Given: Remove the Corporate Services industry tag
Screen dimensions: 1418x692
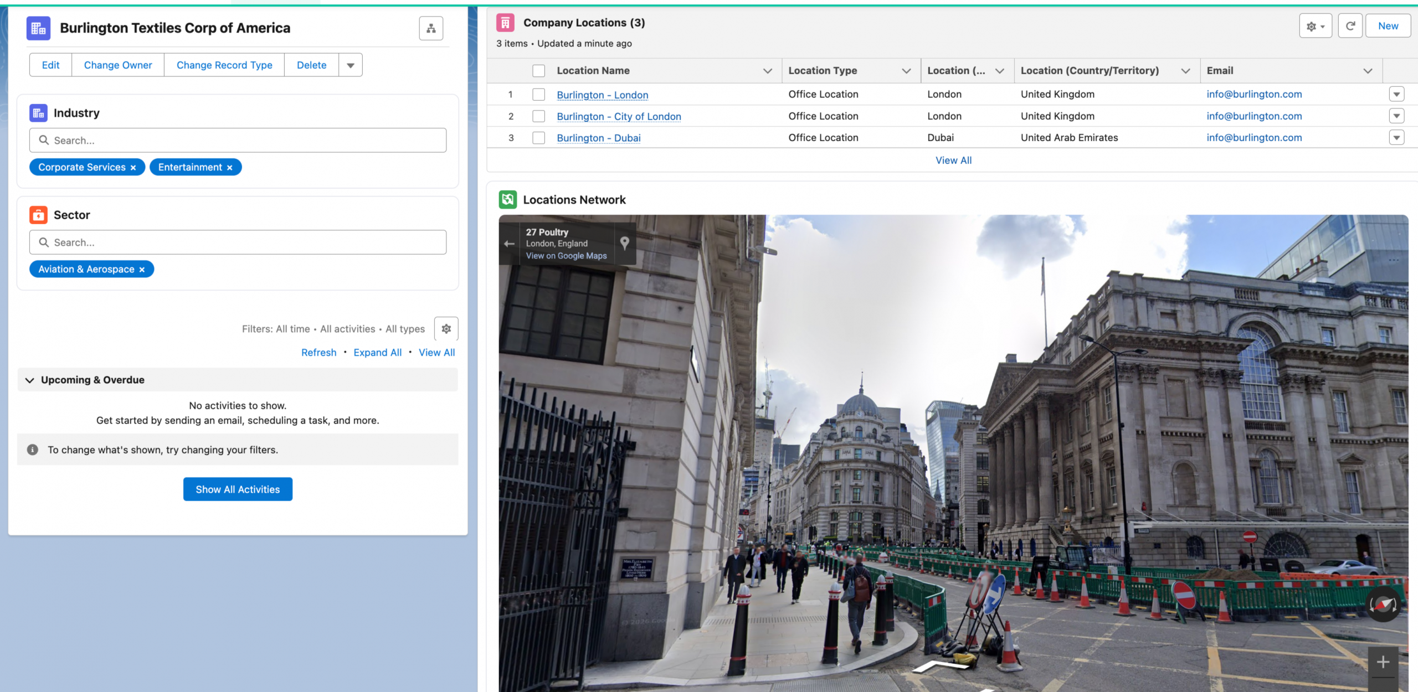Looking at the screenshot, I should tap(133, 168).
